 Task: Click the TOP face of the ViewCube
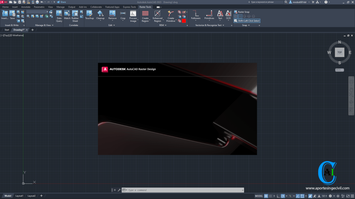[339, 53]
